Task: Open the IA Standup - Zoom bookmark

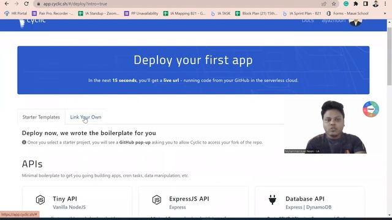Action: coord(99,13)
